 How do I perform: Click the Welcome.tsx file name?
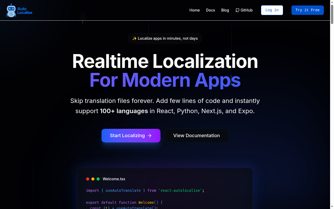114,179
